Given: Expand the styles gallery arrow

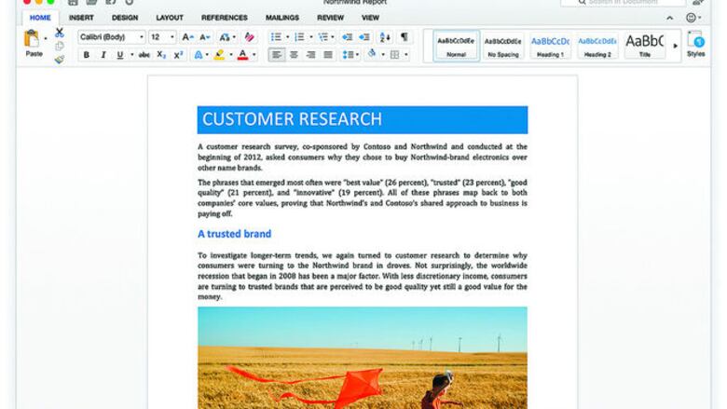Looking at the screenshot, I should click(x=675, y=46).
